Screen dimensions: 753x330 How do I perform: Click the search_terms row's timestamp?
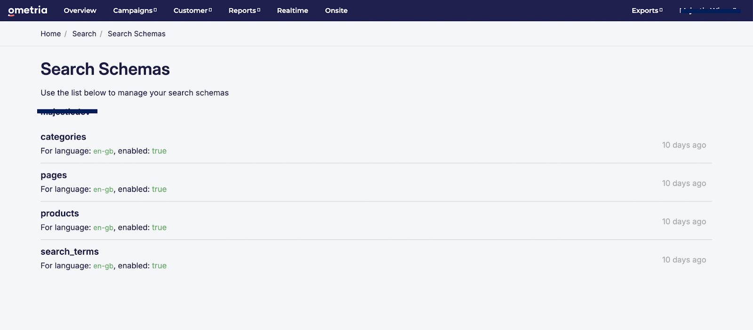pyautogui.click(x=684, y=260)
